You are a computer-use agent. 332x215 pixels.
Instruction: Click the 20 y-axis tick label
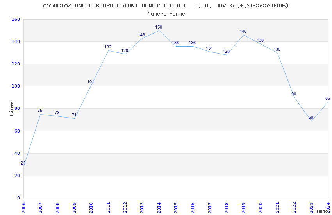(x=17, y=176)
